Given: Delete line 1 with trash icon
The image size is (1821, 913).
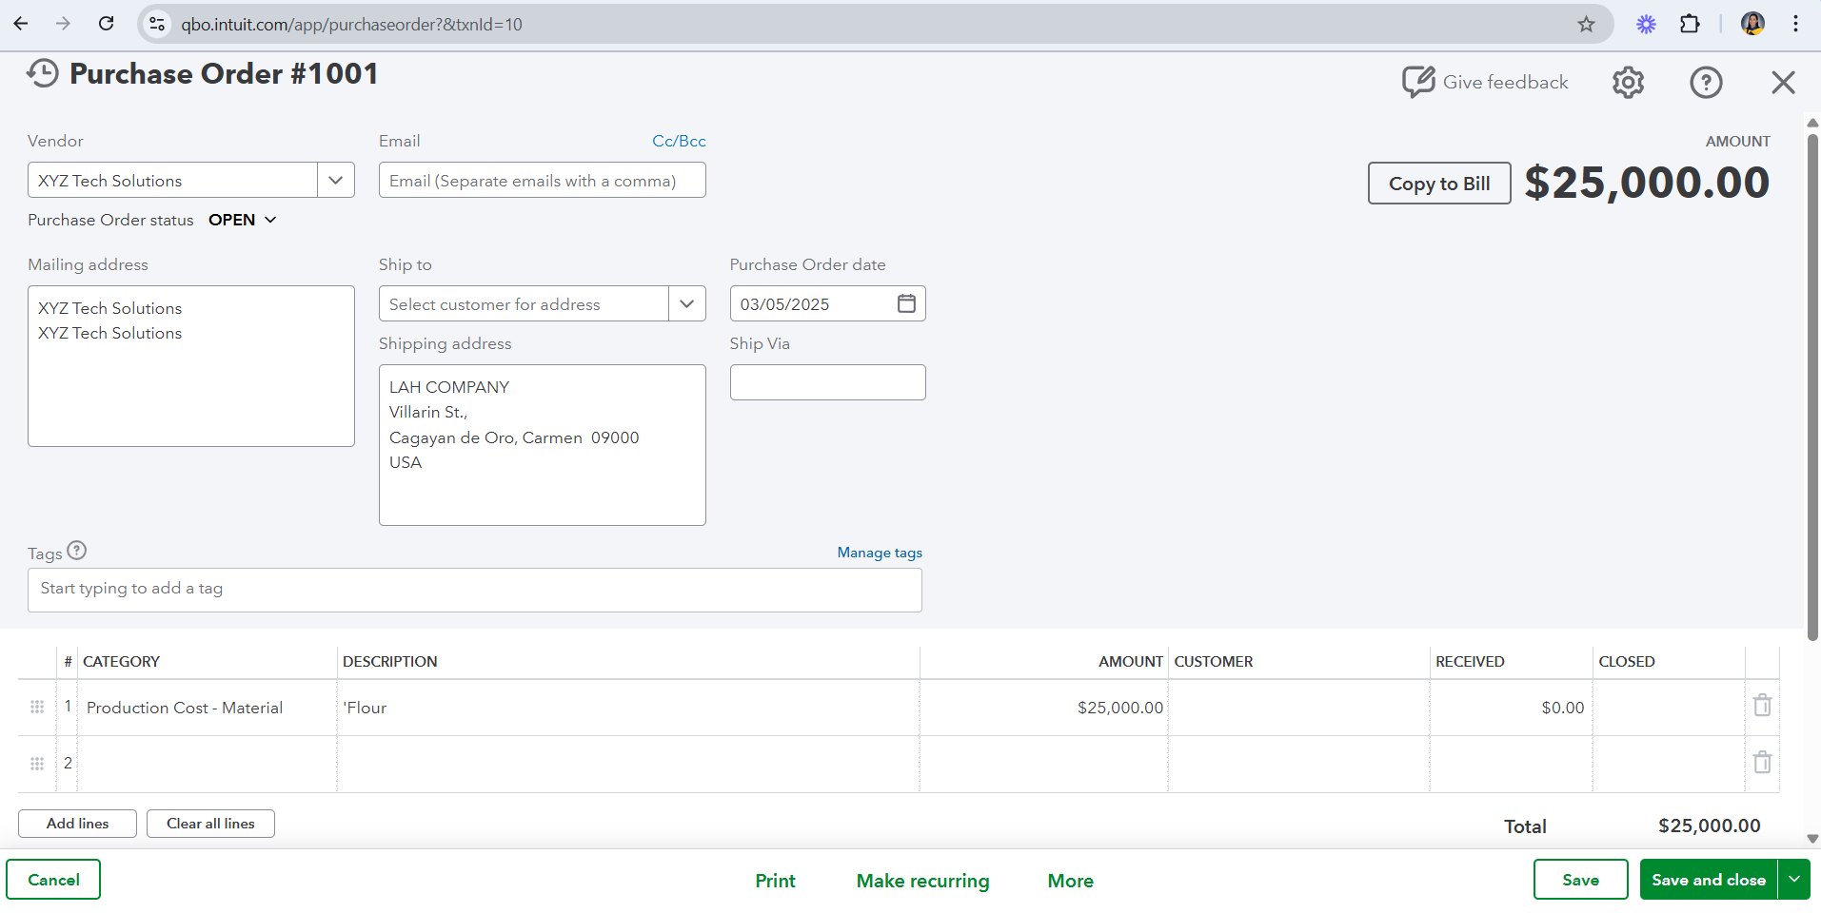Looking at the screenshot, I should click(1762, 706).
